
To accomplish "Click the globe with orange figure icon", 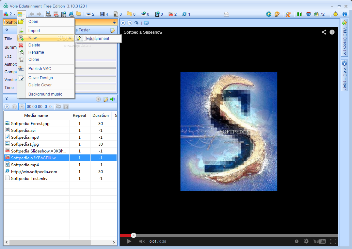I will [x=288, y=14].
